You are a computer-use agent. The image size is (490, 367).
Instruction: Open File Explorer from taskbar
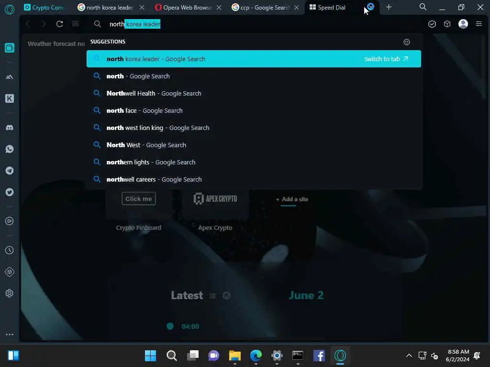click(234, 356)
